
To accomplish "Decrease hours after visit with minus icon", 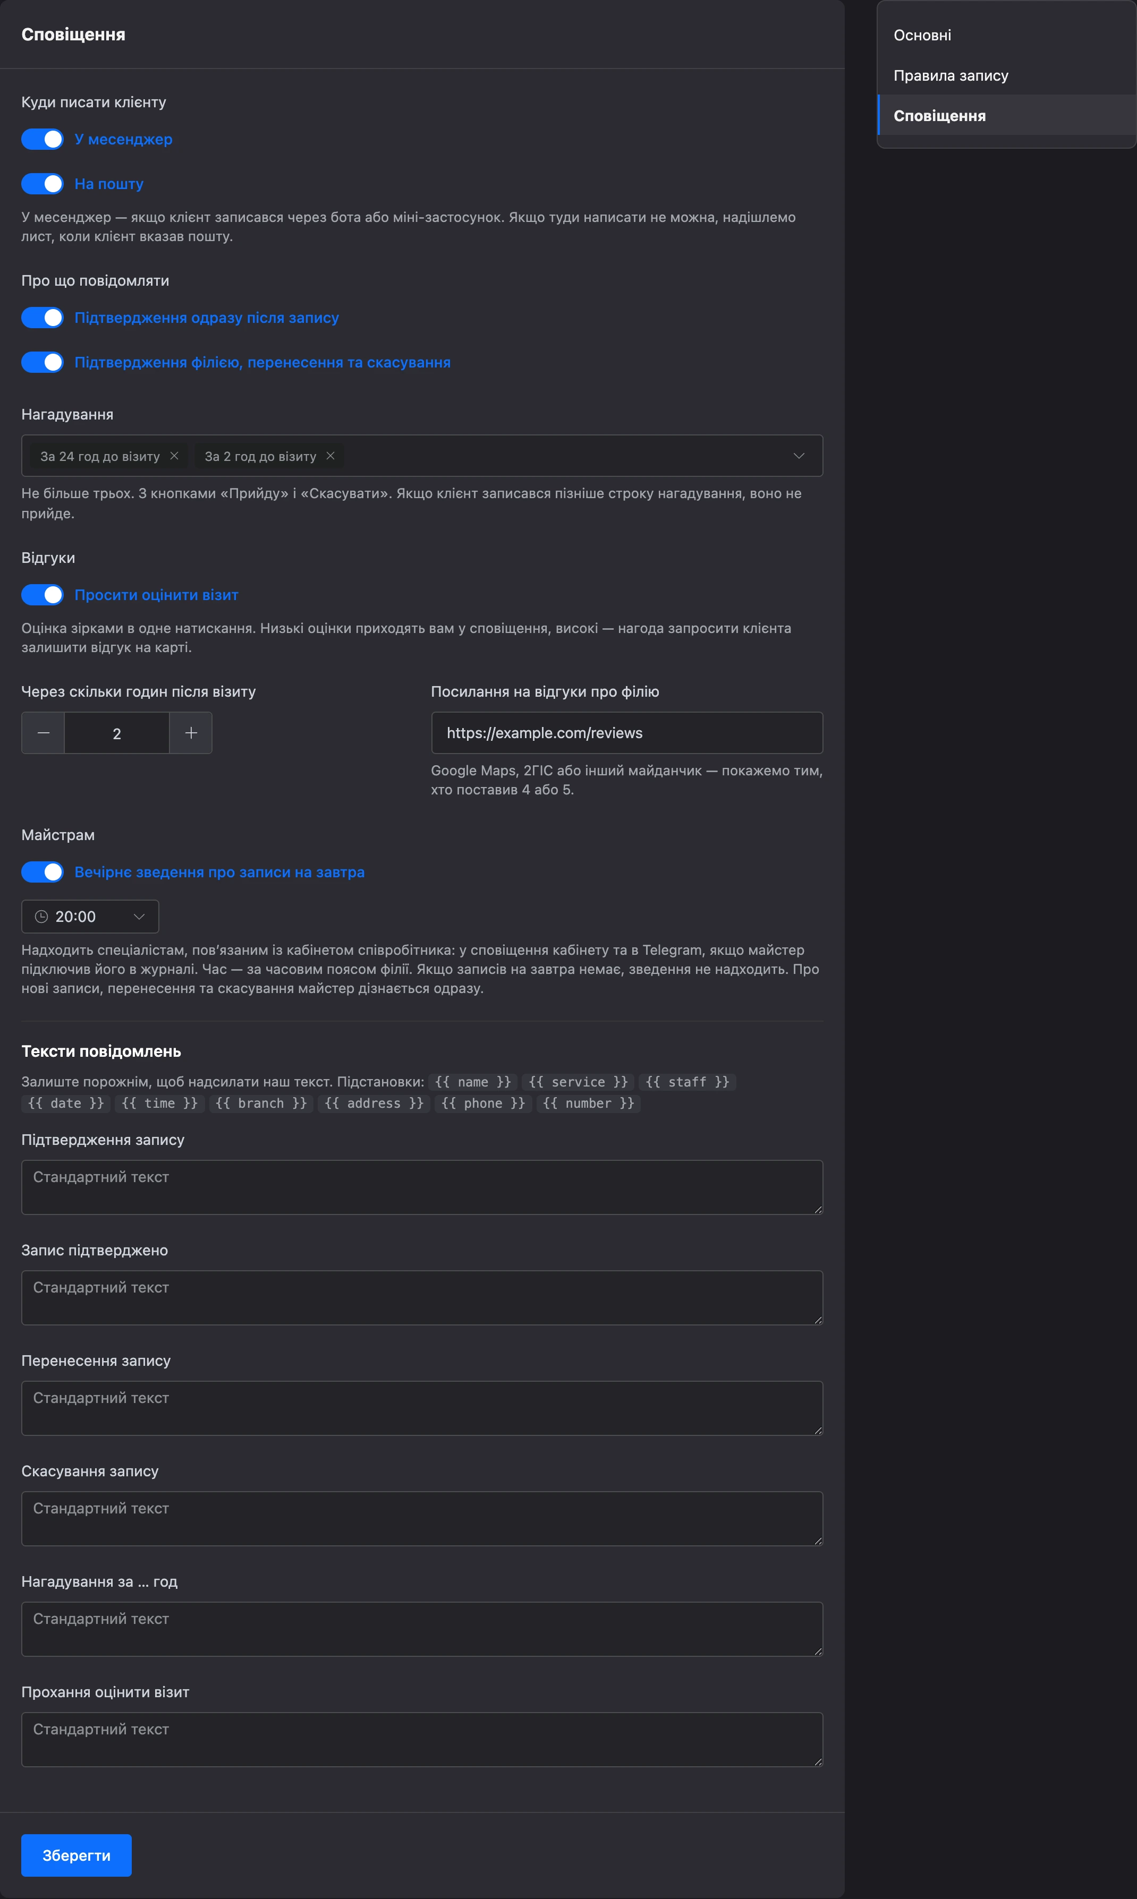I will 44,733.
